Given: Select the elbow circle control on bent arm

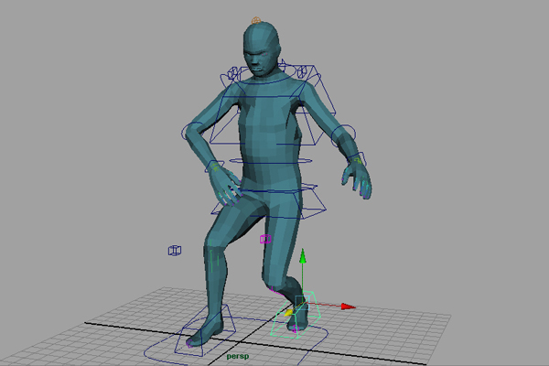Looking at the screenshot, I should (x=192, y=132).
